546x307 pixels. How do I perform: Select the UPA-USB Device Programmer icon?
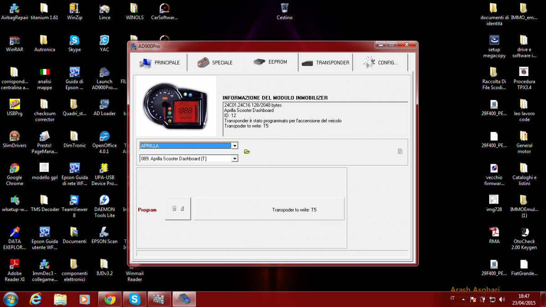pos(105,175)
